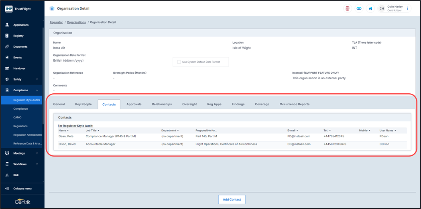Switch to the Occurrence Reports tab
This screenshot has height=209, width=421.
point(294,104)
